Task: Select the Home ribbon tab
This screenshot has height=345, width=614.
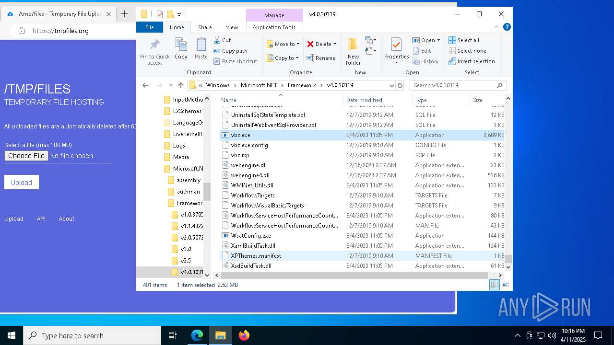Action: 177,27
